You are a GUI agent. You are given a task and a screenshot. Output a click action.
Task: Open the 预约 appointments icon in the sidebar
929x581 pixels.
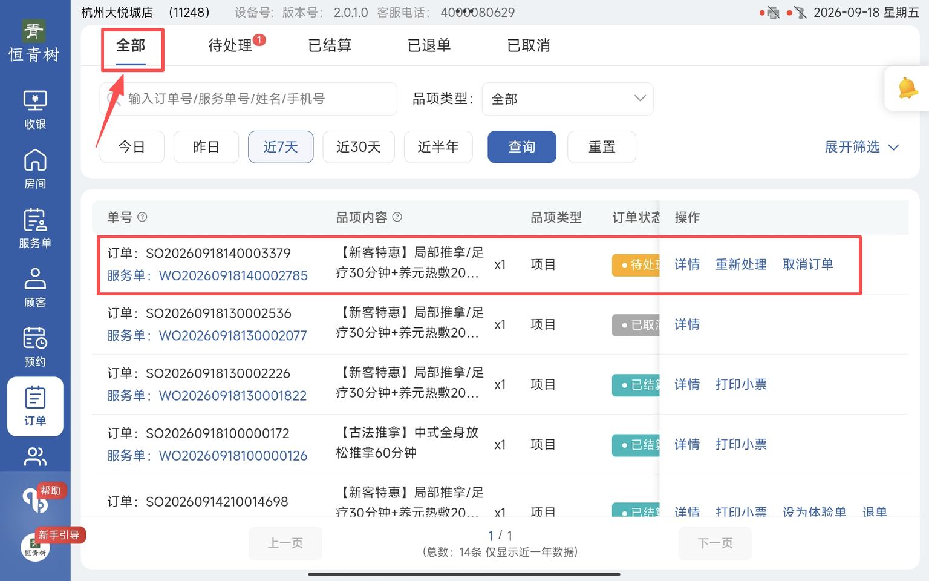click(x=35, y=347)
